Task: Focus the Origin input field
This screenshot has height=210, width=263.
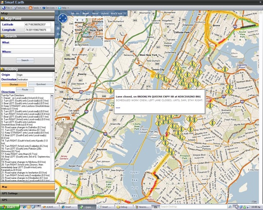Action: 35,75
